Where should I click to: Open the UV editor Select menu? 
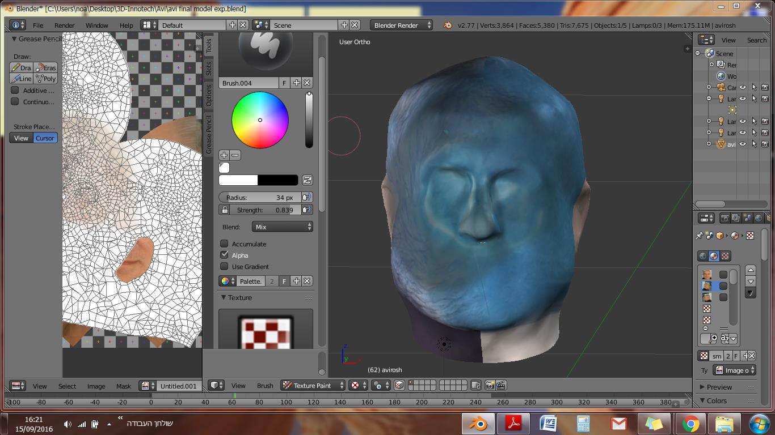[x=67, y=386]
